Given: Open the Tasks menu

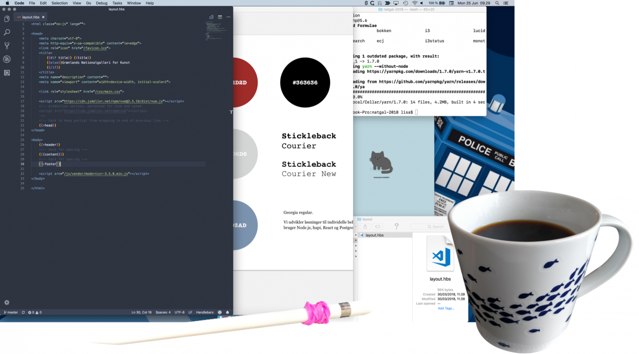Looking at the screenshot, I should [x=117, y=3].
